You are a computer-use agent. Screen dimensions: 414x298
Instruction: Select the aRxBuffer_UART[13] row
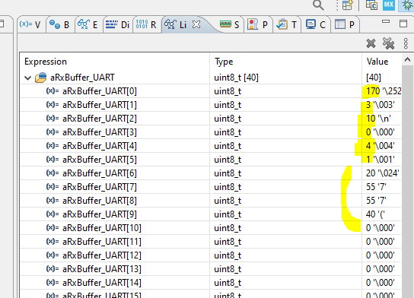(211, 269)
